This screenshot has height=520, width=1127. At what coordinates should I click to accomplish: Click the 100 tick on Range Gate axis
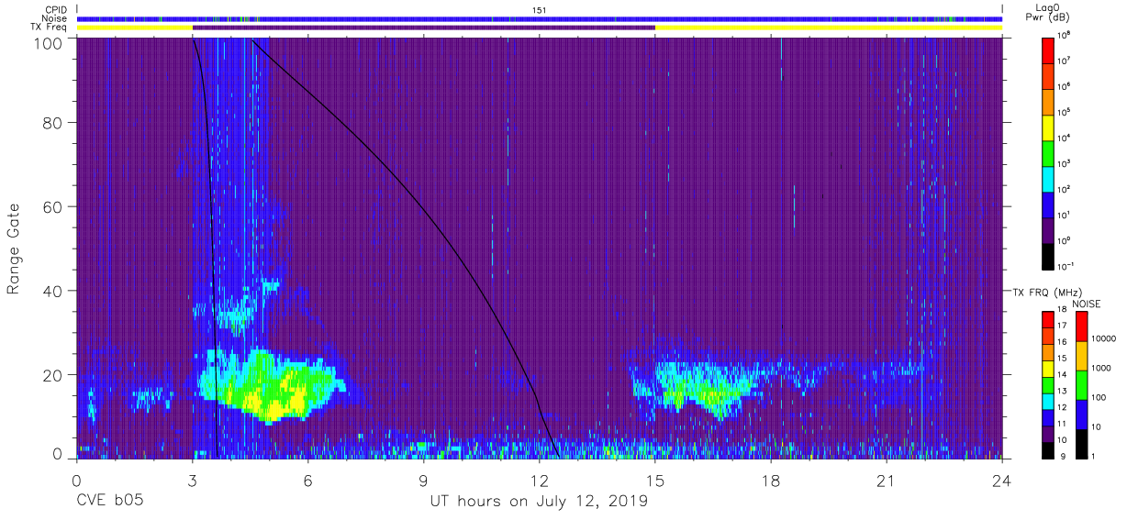[x=50, y=44]
